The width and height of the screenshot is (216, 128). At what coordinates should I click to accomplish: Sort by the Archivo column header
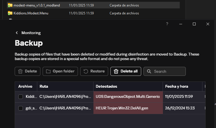25,86
